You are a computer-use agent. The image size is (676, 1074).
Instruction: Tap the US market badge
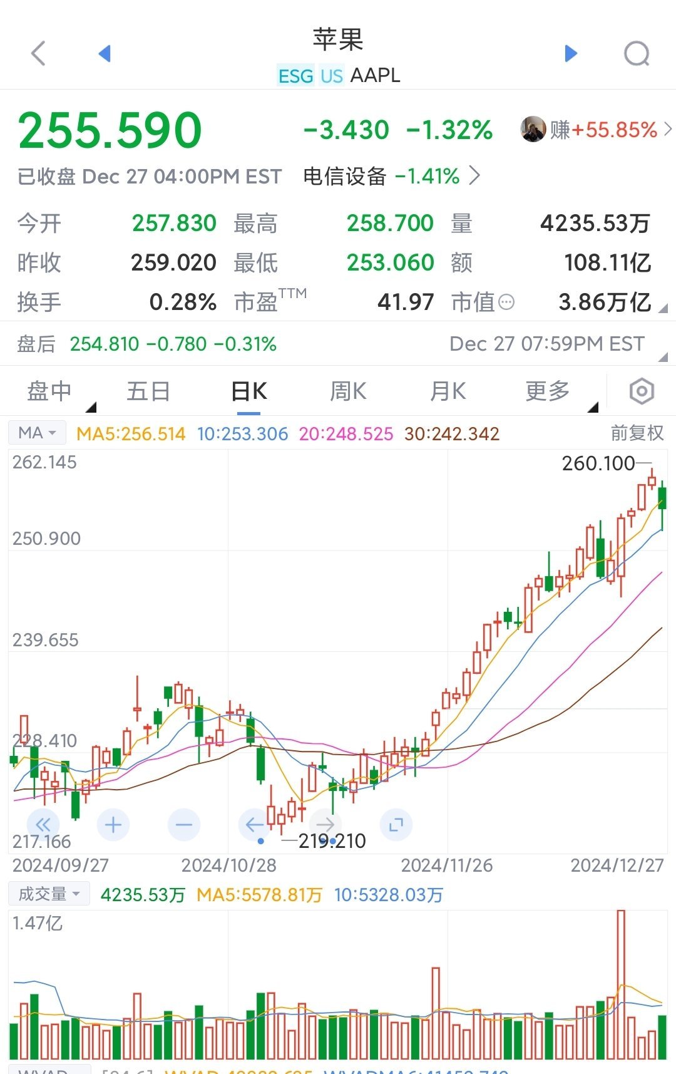click(331, 76)
